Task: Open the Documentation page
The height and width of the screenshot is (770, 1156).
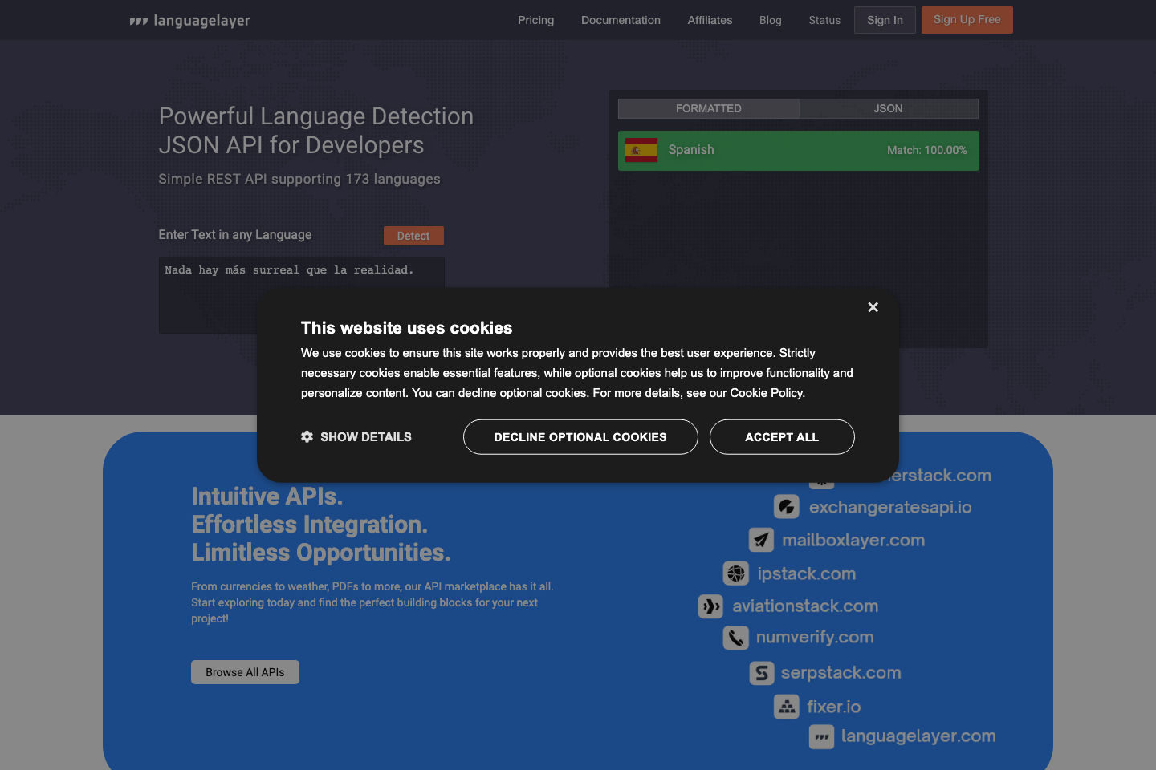Action: coord(621,20)
